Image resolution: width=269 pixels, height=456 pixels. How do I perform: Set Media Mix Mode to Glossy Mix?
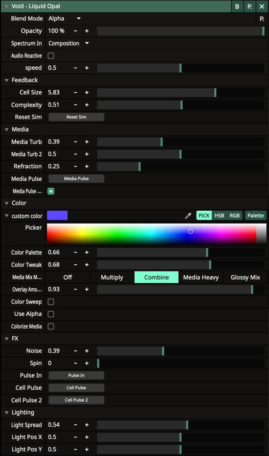coord(245,277)
